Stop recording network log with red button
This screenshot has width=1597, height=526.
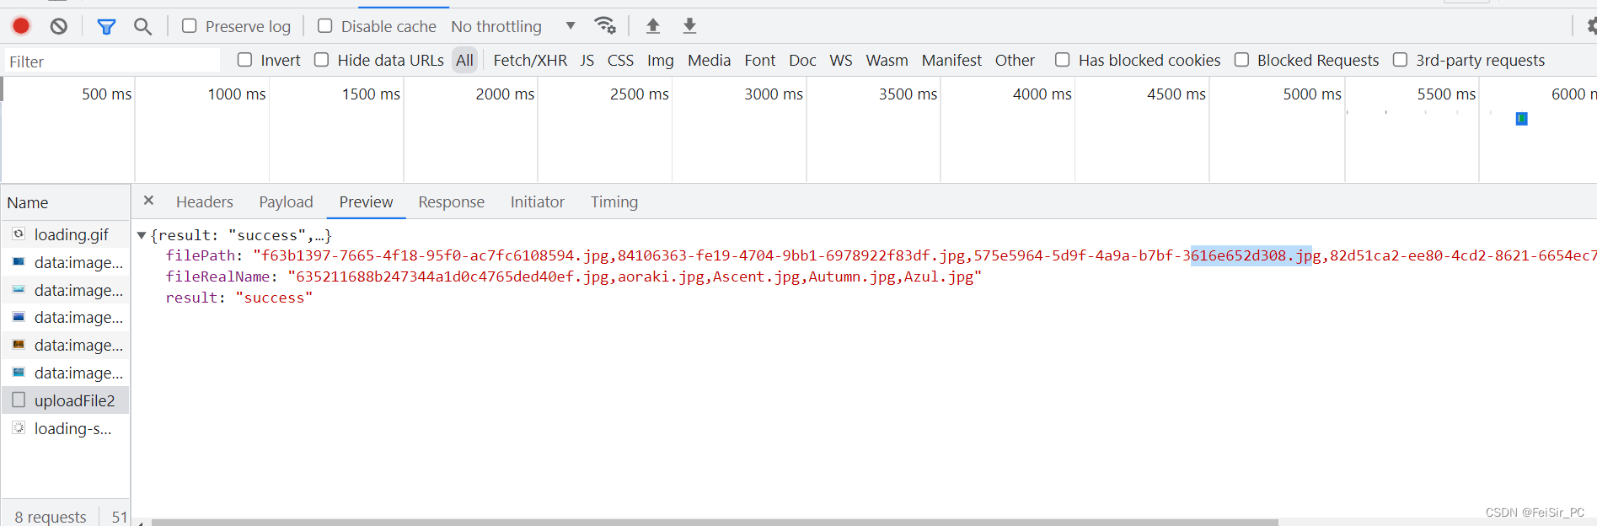[x=21, y=26]
